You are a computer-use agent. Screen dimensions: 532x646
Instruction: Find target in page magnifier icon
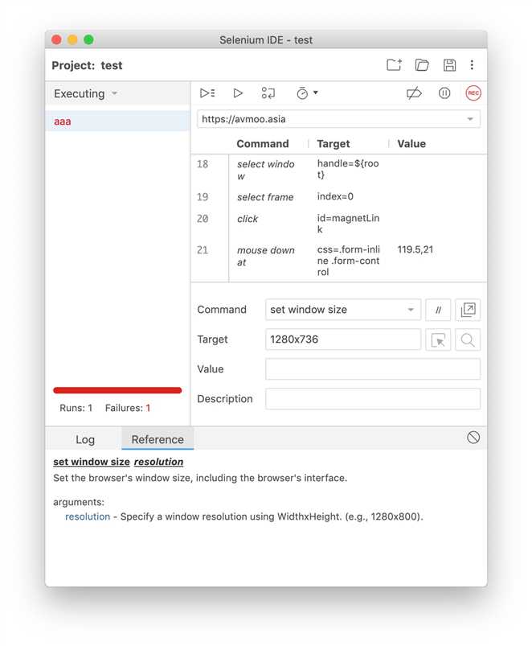pos(468,339)
